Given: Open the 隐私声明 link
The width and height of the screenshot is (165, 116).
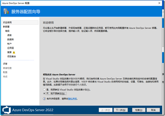Looking at the screenshot, I should coord(72,99).
